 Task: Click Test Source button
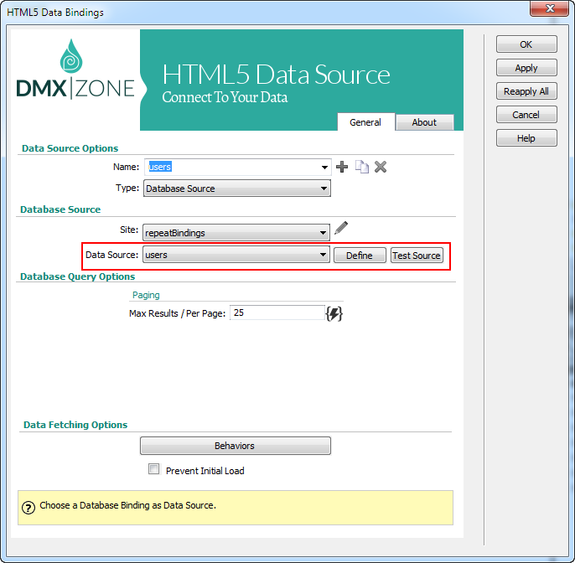pos(417,256)
